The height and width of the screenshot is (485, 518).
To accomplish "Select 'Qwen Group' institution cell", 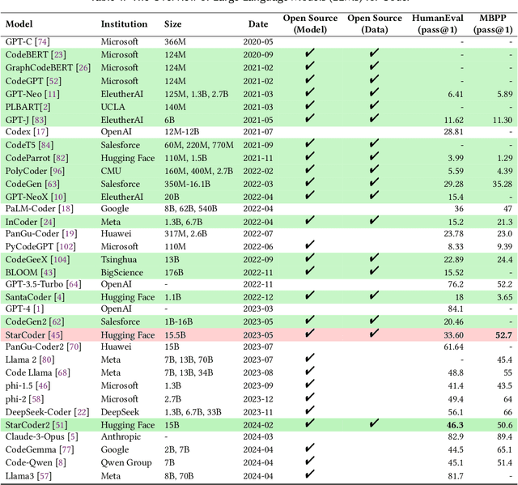I will coord(126,462).
